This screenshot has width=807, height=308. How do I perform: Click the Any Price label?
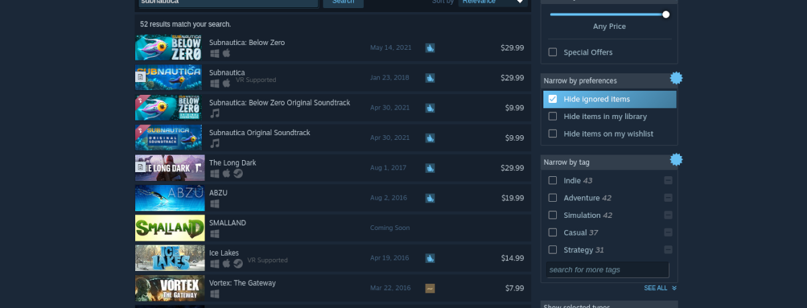coord(609,27)
